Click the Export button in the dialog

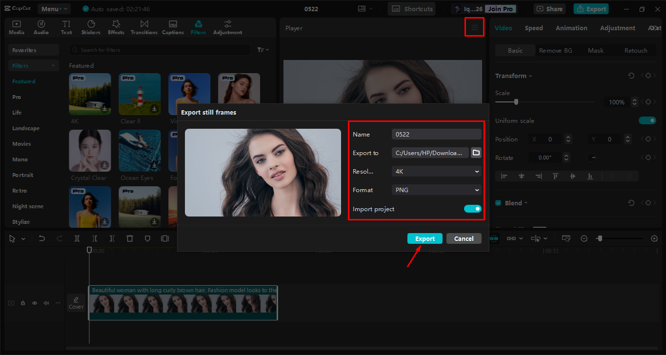(424, 238)
